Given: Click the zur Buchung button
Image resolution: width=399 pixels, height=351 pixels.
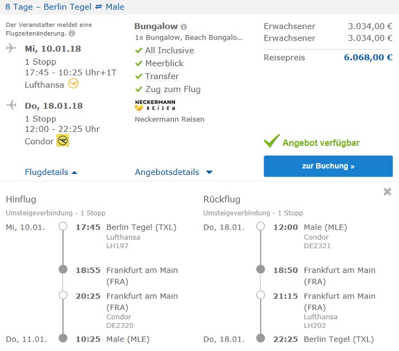Looking at the screenshot, I should coord(328,166).
